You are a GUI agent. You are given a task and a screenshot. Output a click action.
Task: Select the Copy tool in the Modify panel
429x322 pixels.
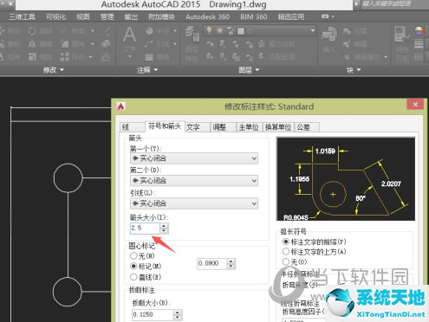pos(10,44)
